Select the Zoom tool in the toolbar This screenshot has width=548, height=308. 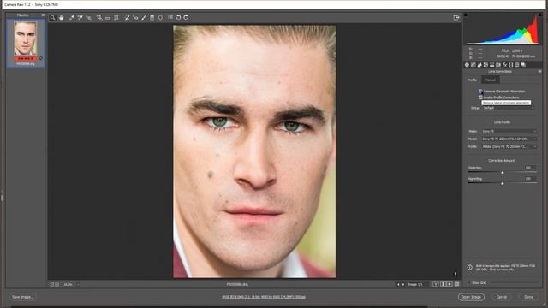[x=52, y=17]
